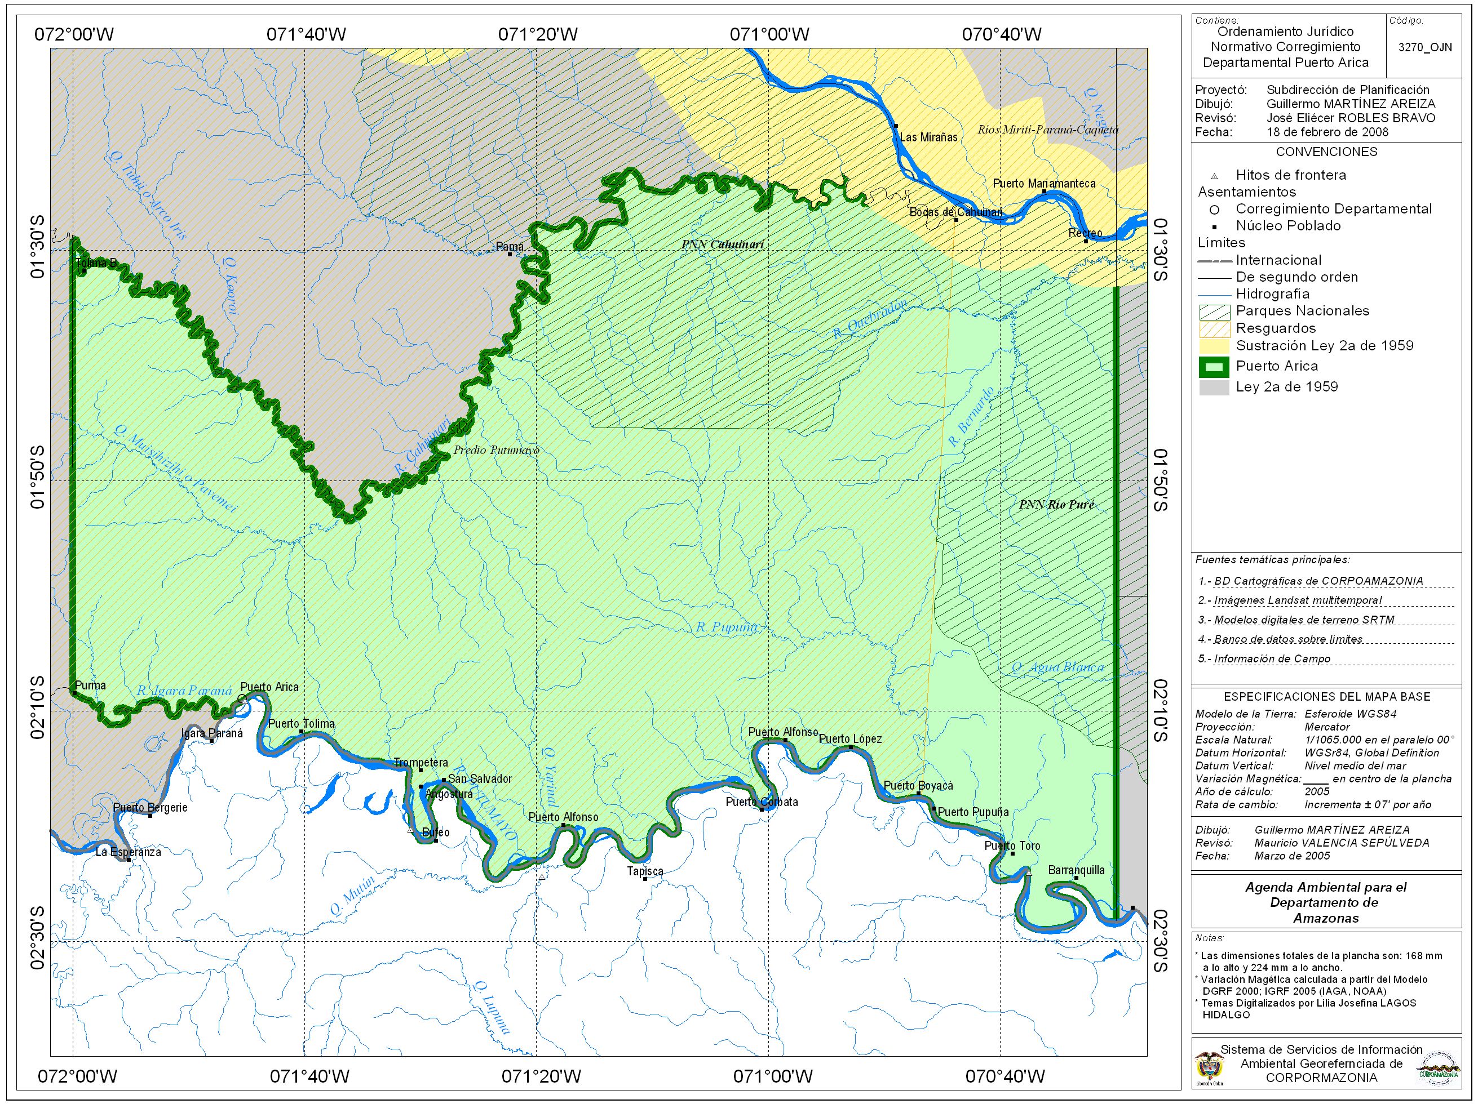Click the Parques Nacionales legend swatch
Image resolution: width=1478 pixels, height=1104 pixels.
[1214, 311]
